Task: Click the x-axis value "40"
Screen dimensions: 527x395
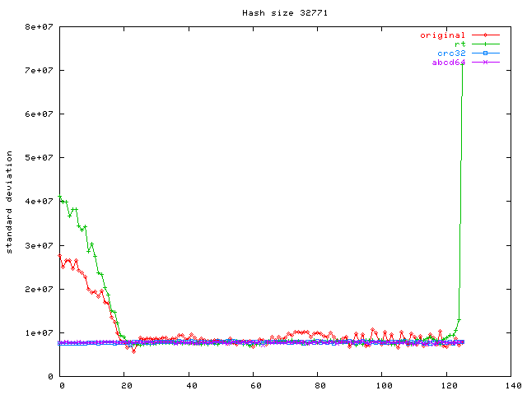Action: tap(192, 386)
